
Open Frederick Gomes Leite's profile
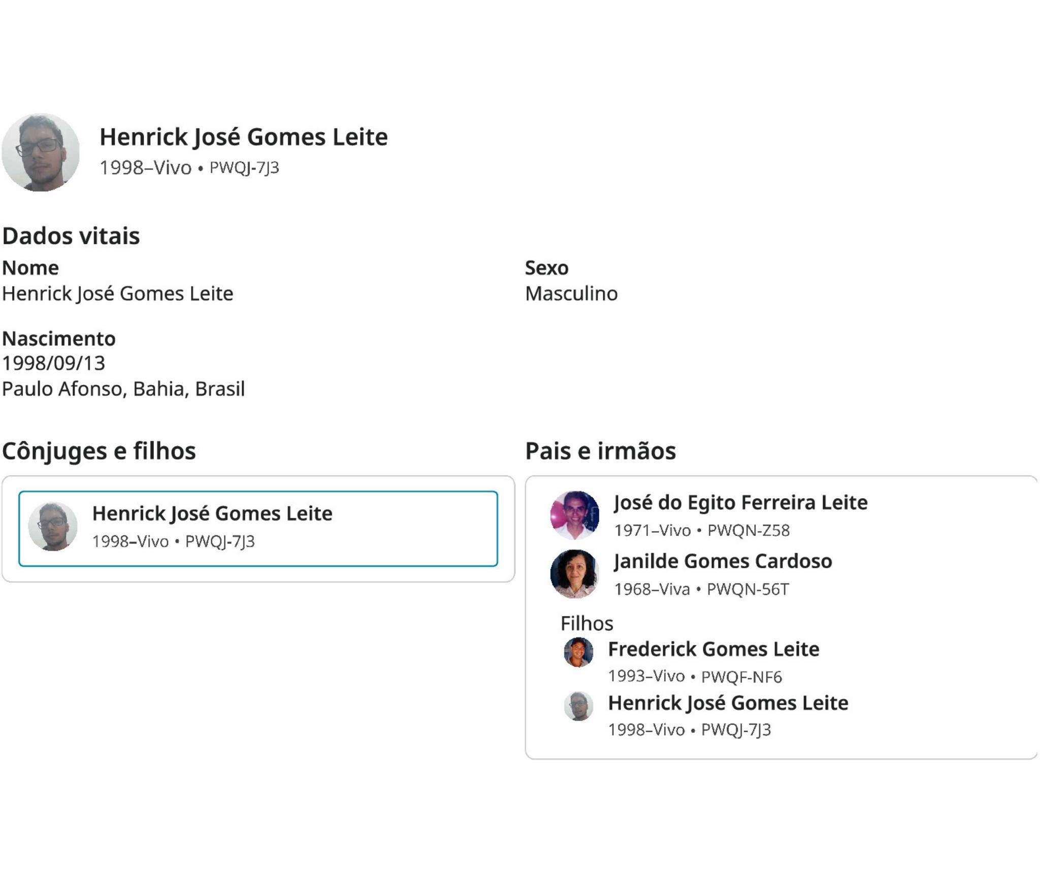click(x=713, y=649)
